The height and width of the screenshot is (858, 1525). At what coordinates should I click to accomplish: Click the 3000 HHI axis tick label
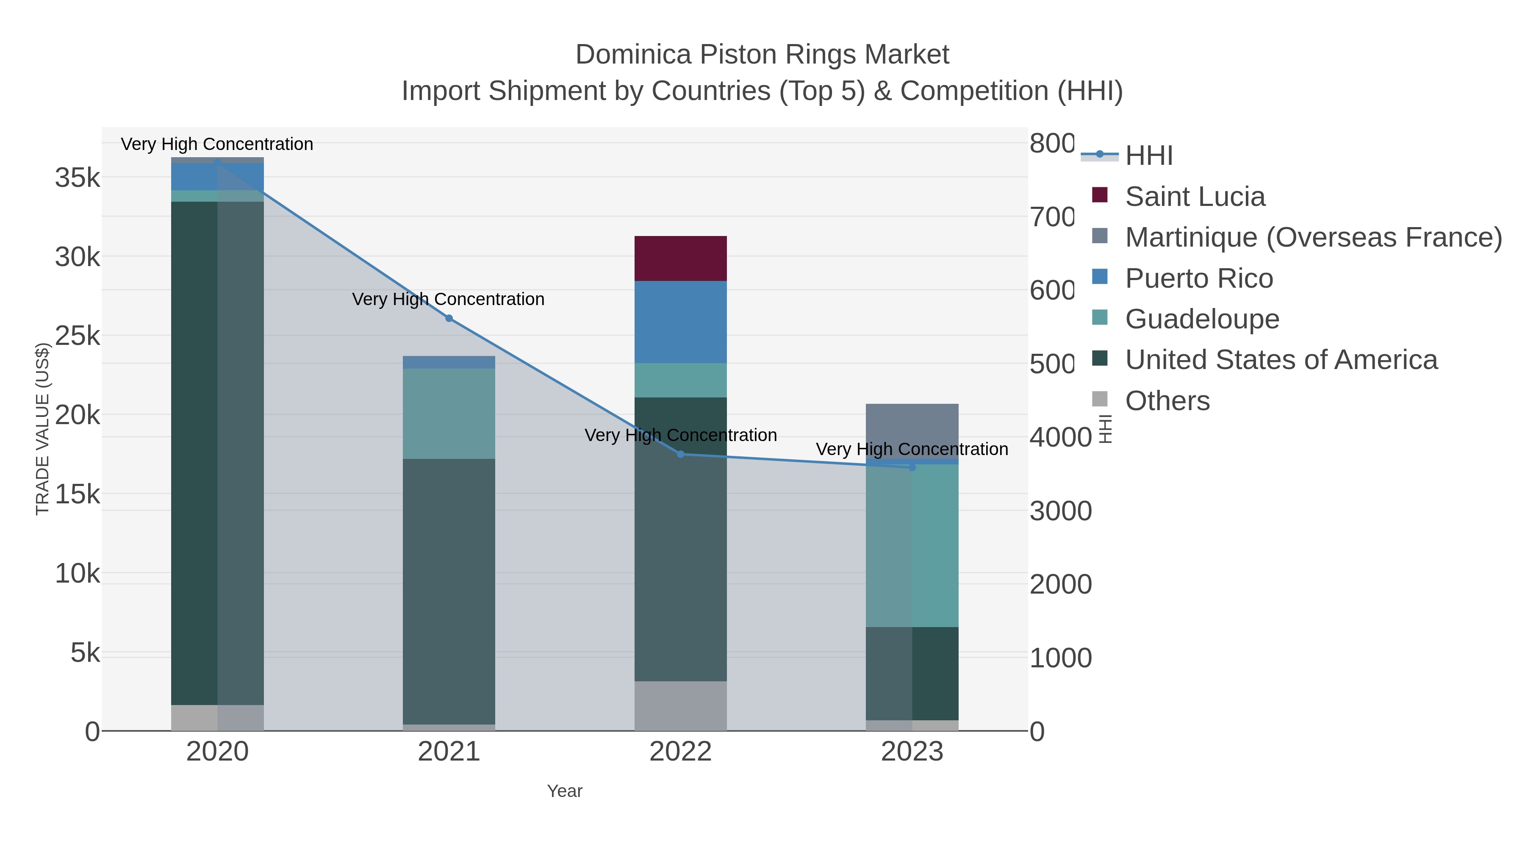(1061, 511)
